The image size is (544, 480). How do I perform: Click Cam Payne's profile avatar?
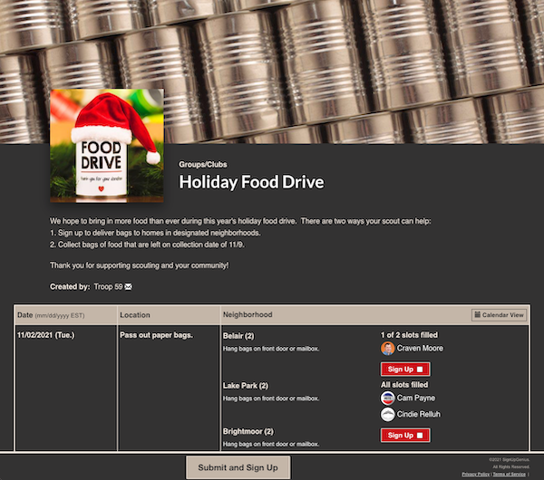pyautogui.click(x=387, y=398)
